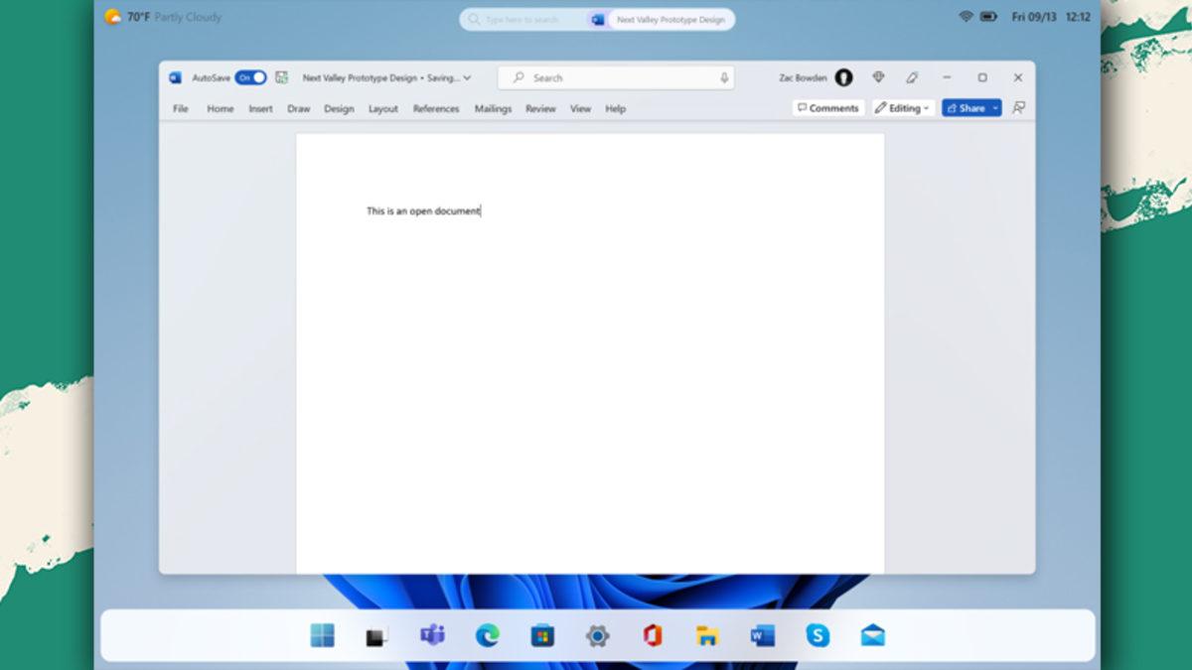Viewport: 1192px width, 670px height.
Task: Expand the Editing mode dropdown
Action: (903, 108)
